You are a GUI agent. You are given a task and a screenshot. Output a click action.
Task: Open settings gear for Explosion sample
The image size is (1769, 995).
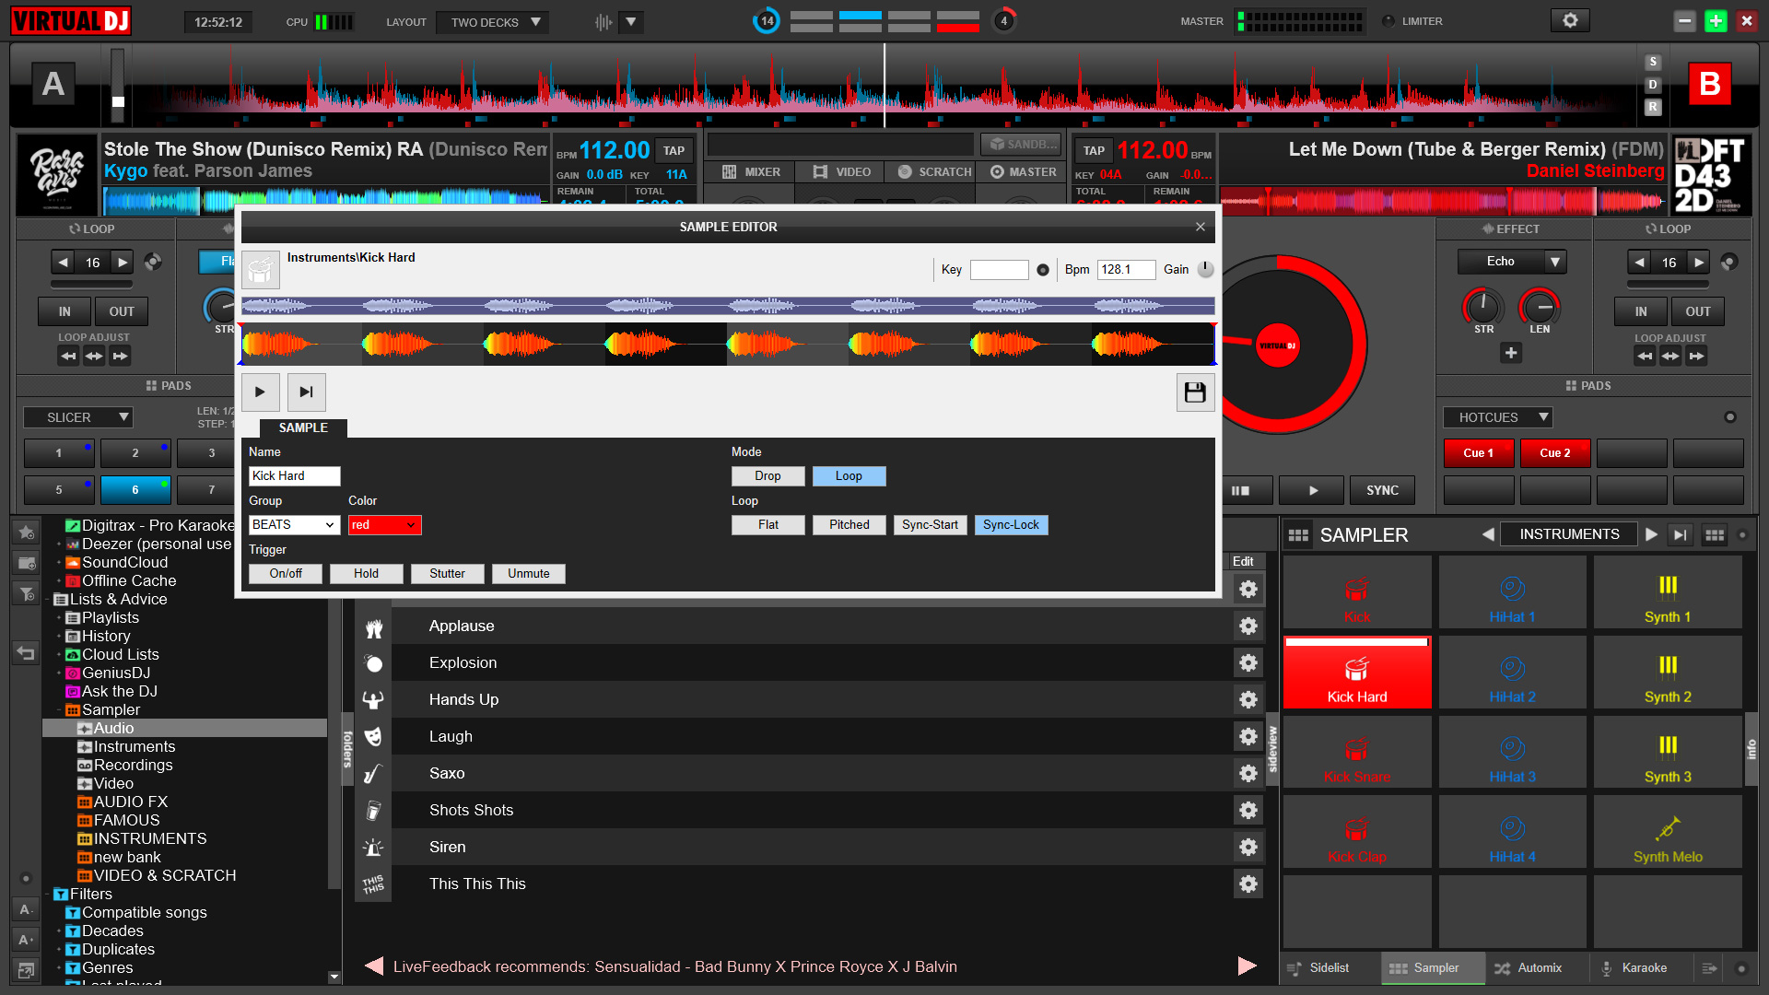coord(1248,662)
